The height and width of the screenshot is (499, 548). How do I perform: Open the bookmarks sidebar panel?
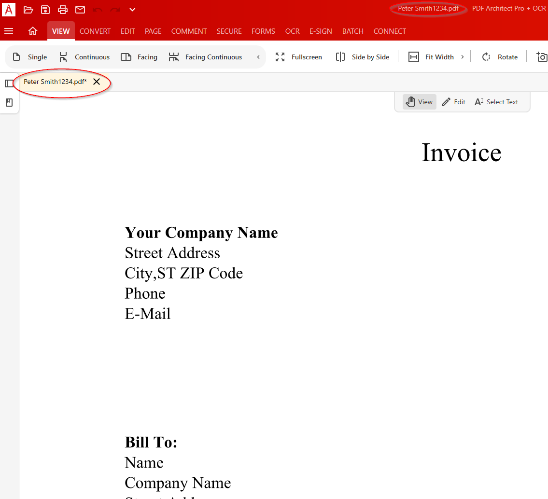click(9, 102)
